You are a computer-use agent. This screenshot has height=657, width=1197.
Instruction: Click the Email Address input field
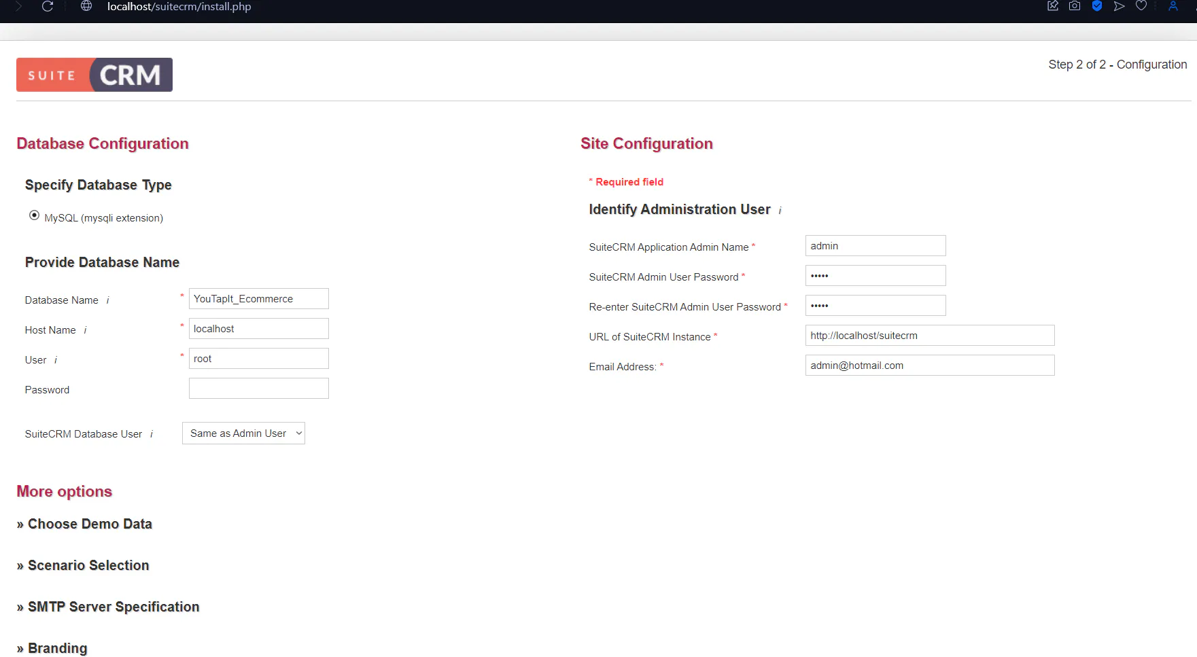click(x=929, y=366)
